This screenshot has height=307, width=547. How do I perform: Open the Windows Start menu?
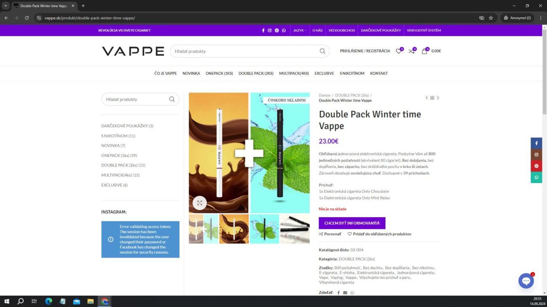[7, 301]
